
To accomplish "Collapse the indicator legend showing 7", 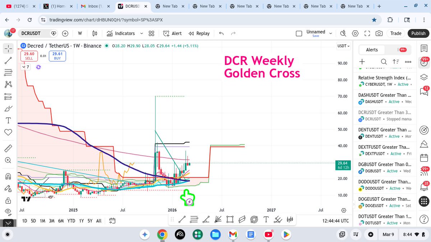I will [26, 67].
